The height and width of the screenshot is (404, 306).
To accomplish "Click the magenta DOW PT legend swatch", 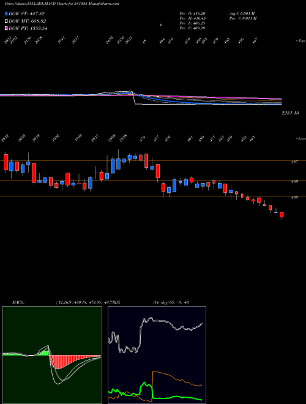I will [x=6, y=28].
